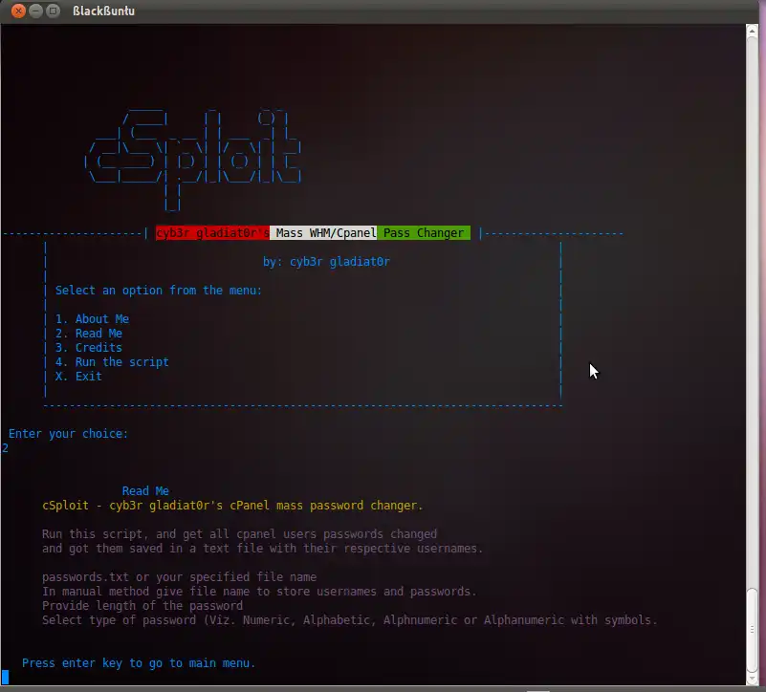Click the scrollbar up arrow
Image resolution: width=766 pixels, height=692 pixels.
coord(753,31)
